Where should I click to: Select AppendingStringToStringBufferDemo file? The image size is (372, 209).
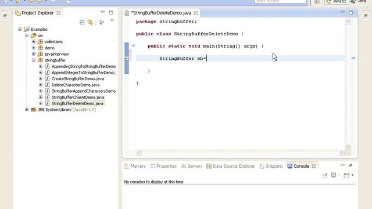(x=84, y=66)
